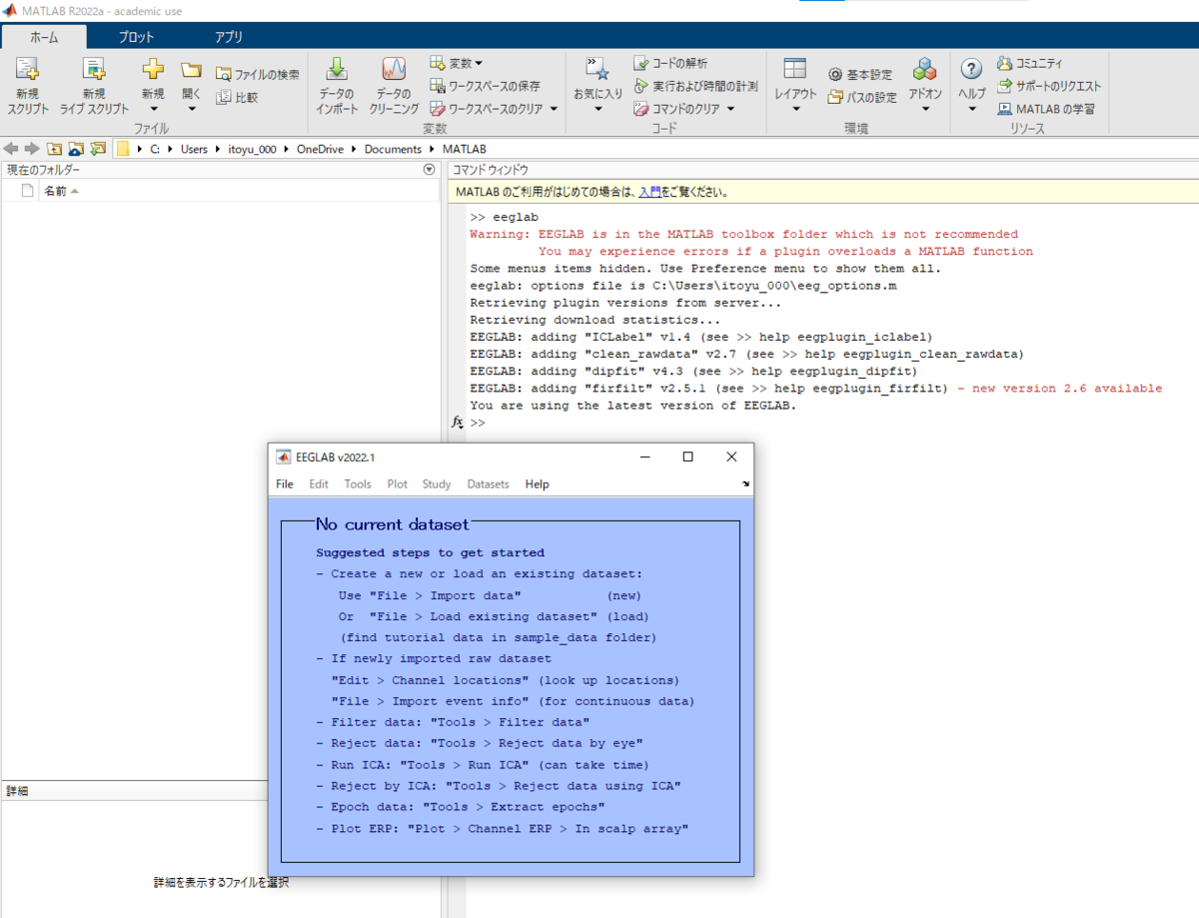Click the コマンド ウィンドウ panel title
The width and height of the screenshot is (1199, 918).
(x=491, y=170)
